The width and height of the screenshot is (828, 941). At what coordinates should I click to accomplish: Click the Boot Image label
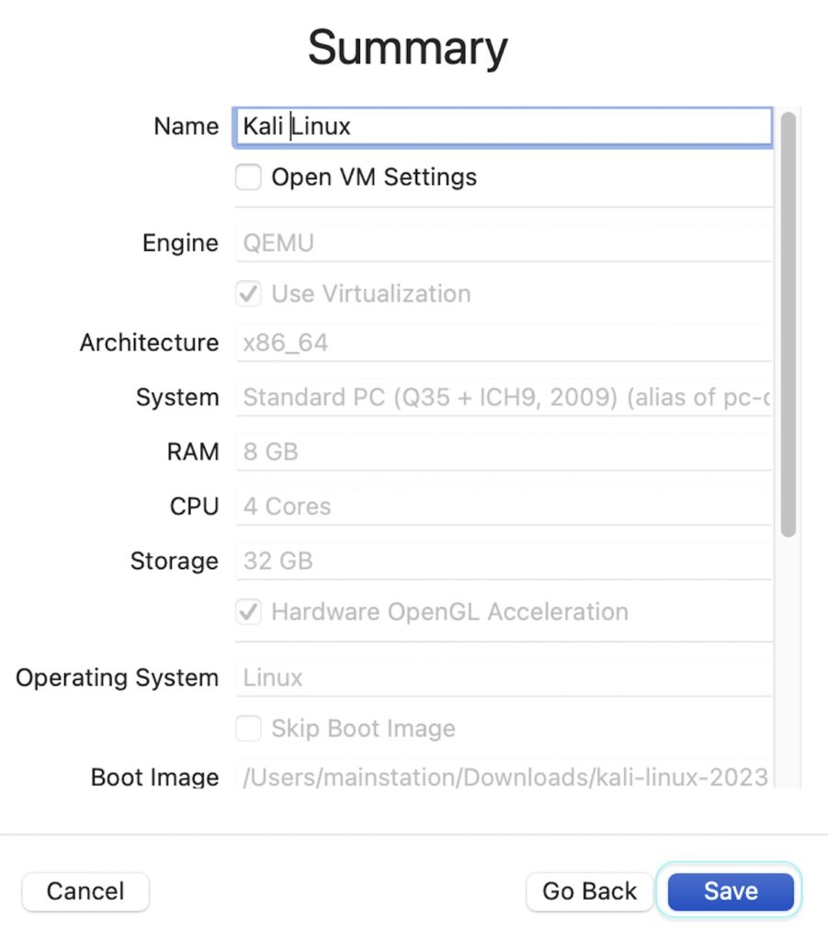click(x=154, y=777)
